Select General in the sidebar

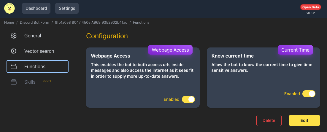[x=38, y=36]
